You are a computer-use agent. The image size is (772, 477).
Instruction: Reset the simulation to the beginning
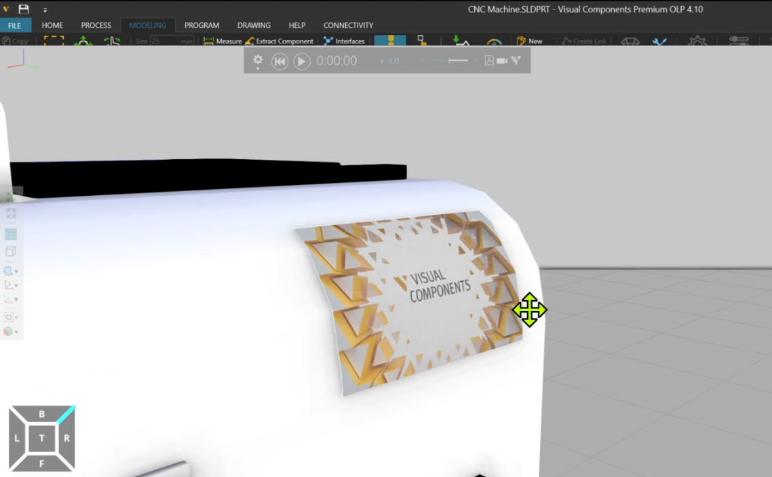click(x=279, y=61)
